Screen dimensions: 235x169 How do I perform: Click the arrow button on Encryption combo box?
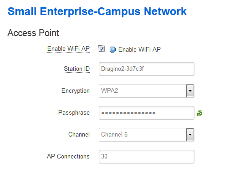tap(190, 91)
